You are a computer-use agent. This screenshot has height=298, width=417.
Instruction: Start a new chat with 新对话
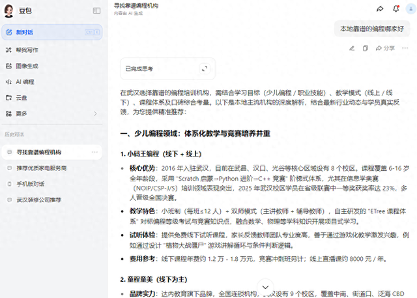(x=52, y=32)
